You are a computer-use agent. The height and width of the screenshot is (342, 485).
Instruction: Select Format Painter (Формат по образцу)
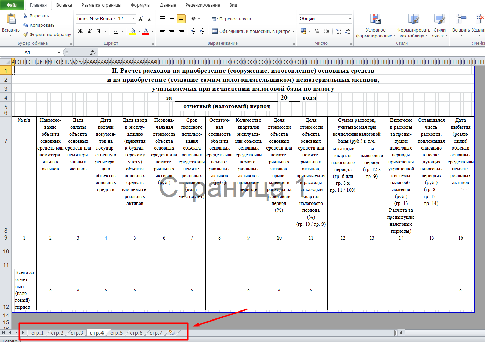[x=47, y=34]
